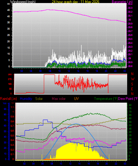The image size is (138, 166).
Task: Click the '24 hour graph day : 11 May 2026' heading
Action: (x=76, y=2)
